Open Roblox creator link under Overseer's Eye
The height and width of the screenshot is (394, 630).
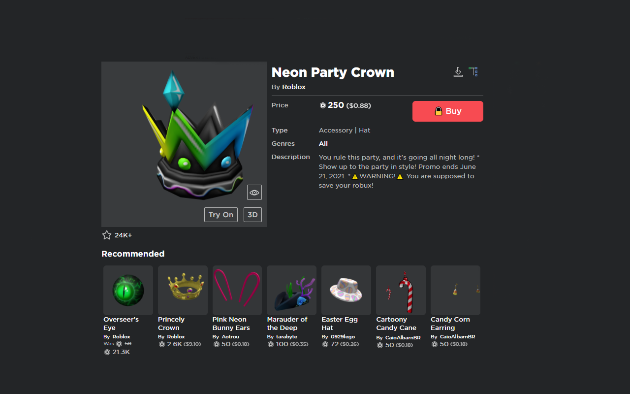point(121,337)
